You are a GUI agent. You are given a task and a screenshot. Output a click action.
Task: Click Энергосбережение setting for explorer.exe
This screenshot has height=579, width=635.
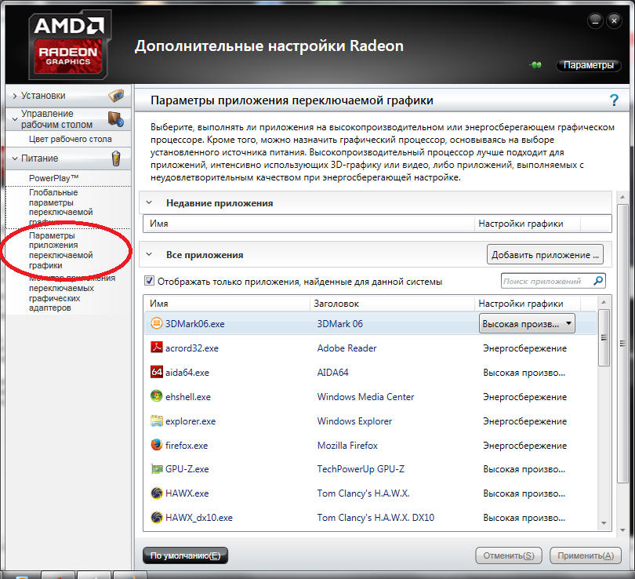[x=524, y=421]
